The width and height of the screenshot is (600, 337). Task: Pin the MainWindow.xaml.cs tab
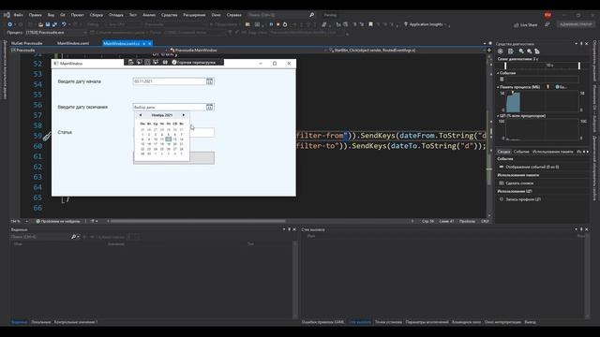pos(143,44)
